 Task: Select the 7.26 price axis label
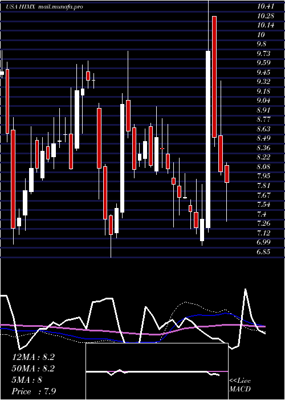tap(264, 224)
